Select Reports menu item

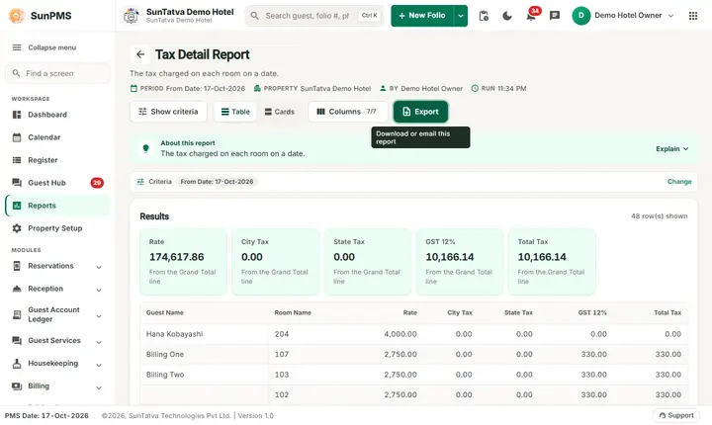57,206
